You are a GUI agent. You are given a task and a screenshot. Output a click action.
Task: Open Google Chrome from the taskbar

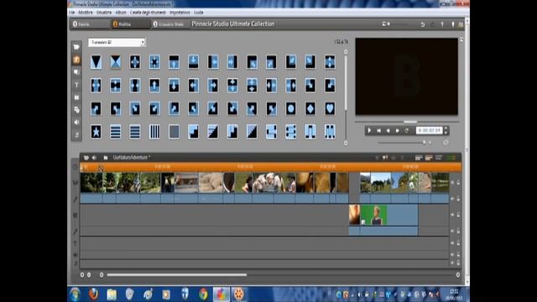pos(203,294)
